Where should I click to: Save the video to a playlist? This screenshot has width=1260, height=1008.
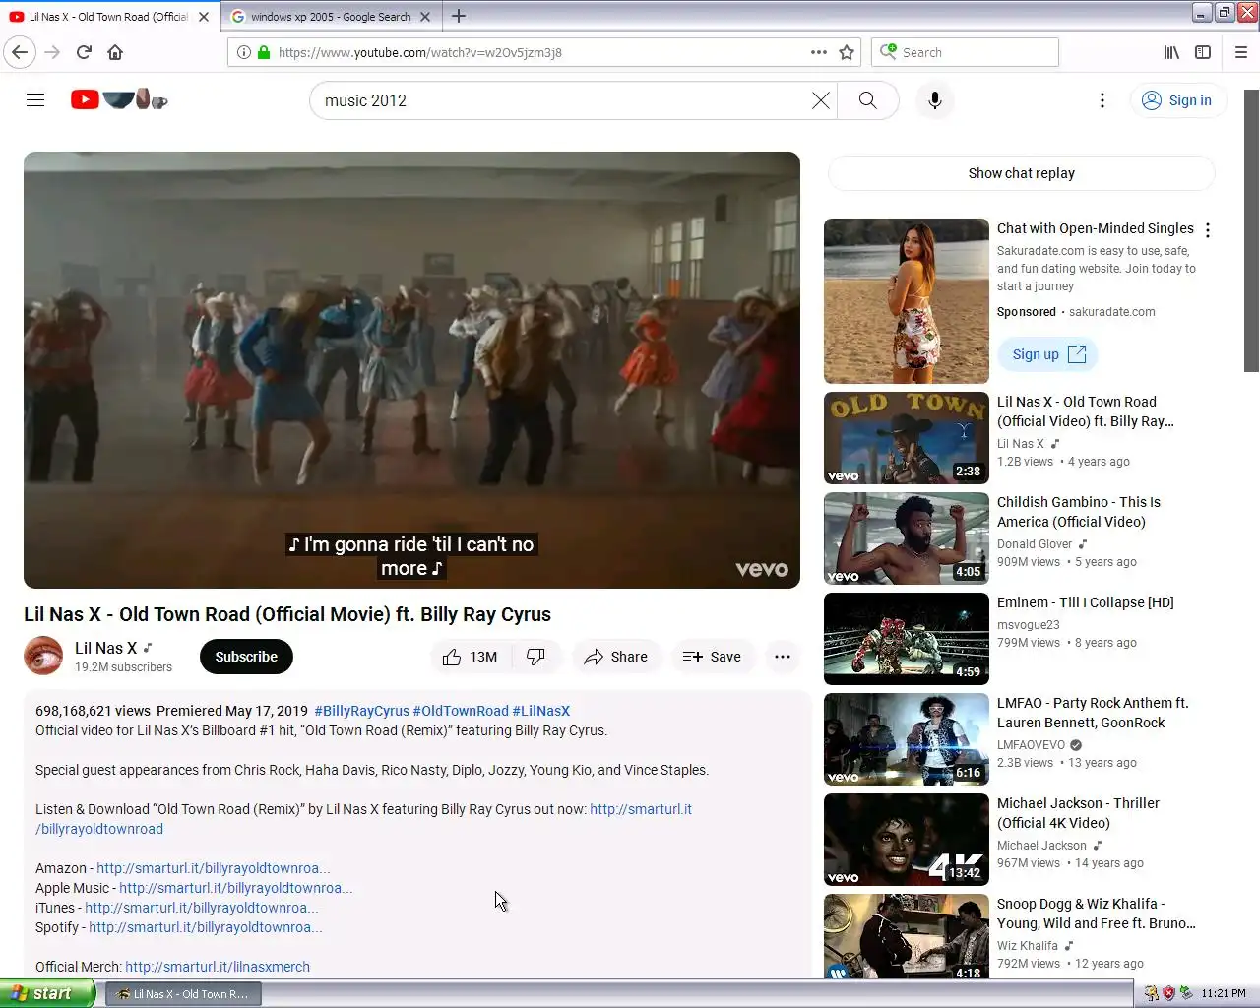(713, 657)
